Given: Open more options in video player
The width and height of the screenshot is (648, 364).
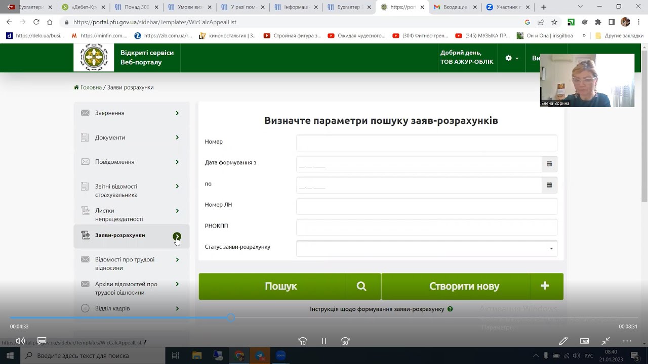Looking at the screenshot, I should [x=627, y=341].
